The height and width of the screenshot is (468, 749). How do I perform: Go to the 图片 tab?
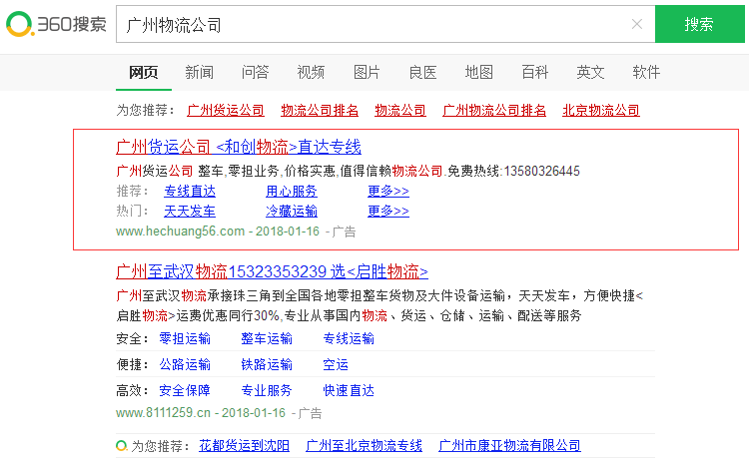(x=367, y=72)
